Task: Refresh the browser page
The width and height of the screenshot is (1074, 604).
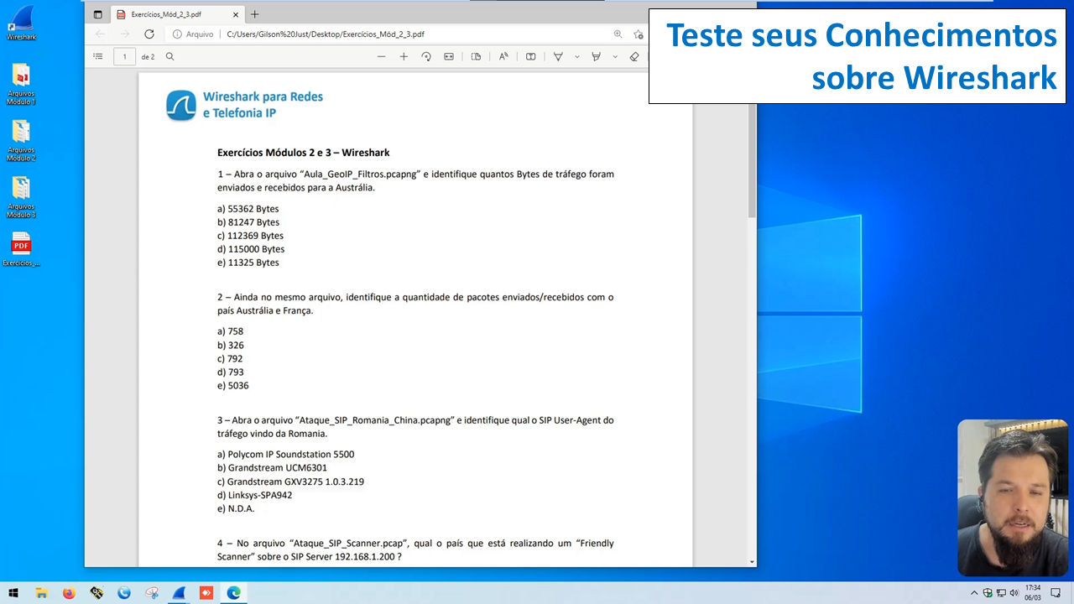Action: point(149,34)
